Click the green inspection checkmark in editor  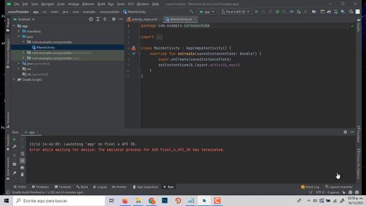tap(352, 26)
